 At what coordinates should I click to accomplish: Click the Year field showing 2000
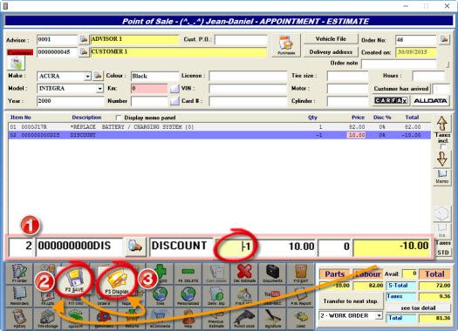pos(70,101)
